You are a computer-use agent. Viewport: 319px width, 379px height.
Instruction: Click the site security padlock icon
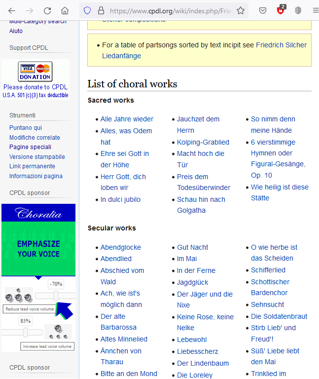tap(101, 10)
